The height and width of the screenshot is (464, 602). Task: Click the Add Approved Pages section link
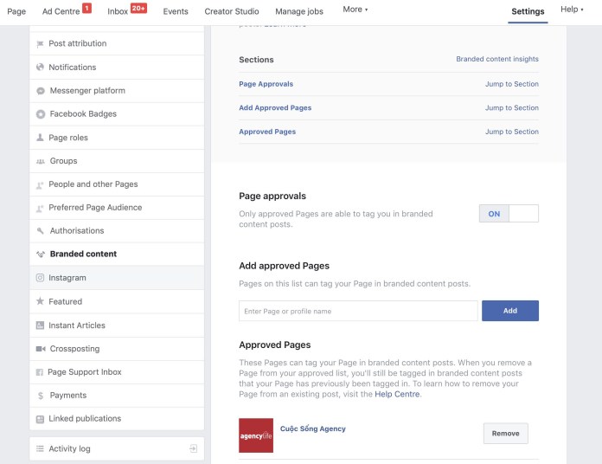click(x=275, y=108)
